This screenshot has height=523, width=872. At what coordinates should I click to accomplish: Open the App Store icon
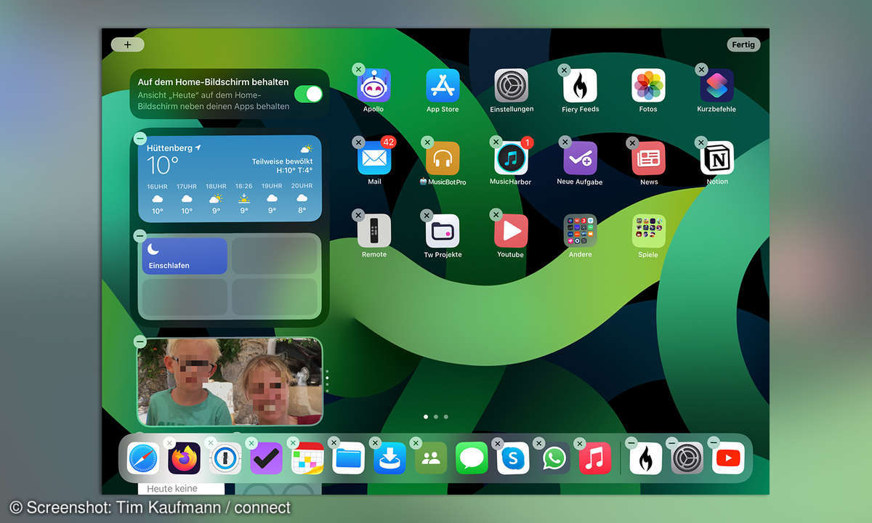tap(443, 86)
